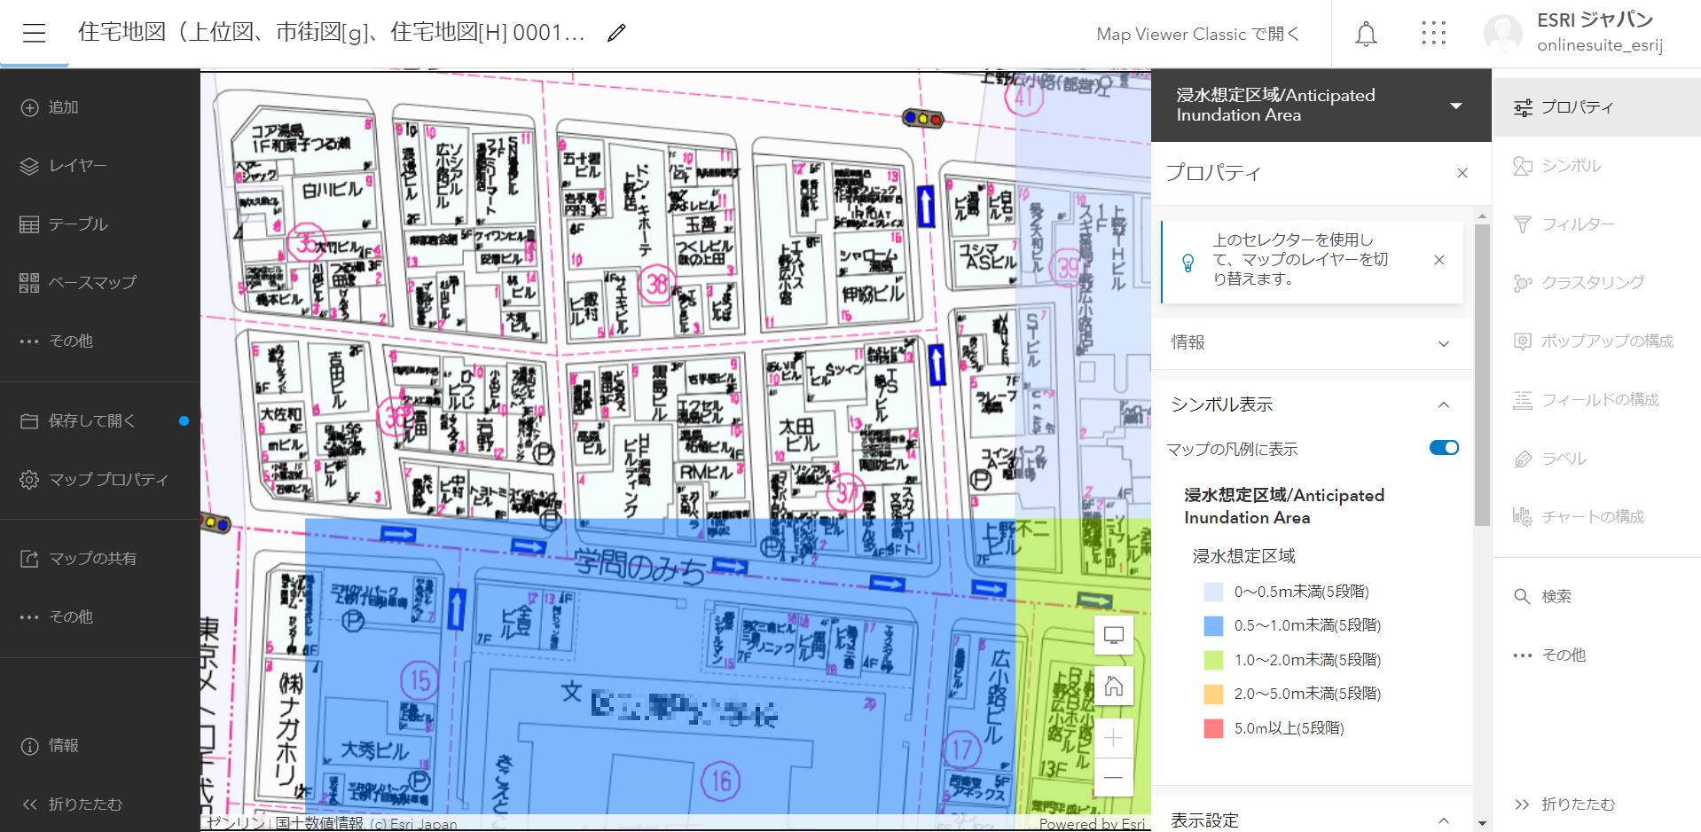
Task: Click the green 1.0～2.0m legend swatch
Action: (1213, 660)
